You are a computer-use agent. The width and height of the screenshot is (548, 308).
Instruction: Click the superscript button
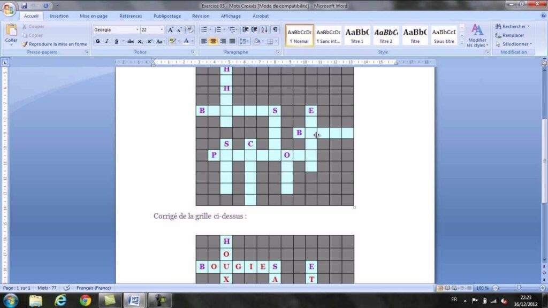150,41
